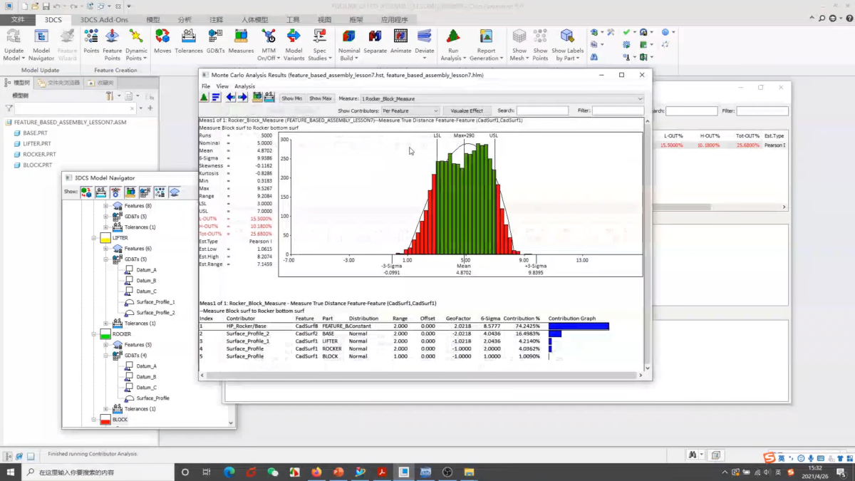Viewport: 855px width, 481px height.
Task: Click the Visualize Effect button
Action: coord(467,110)
